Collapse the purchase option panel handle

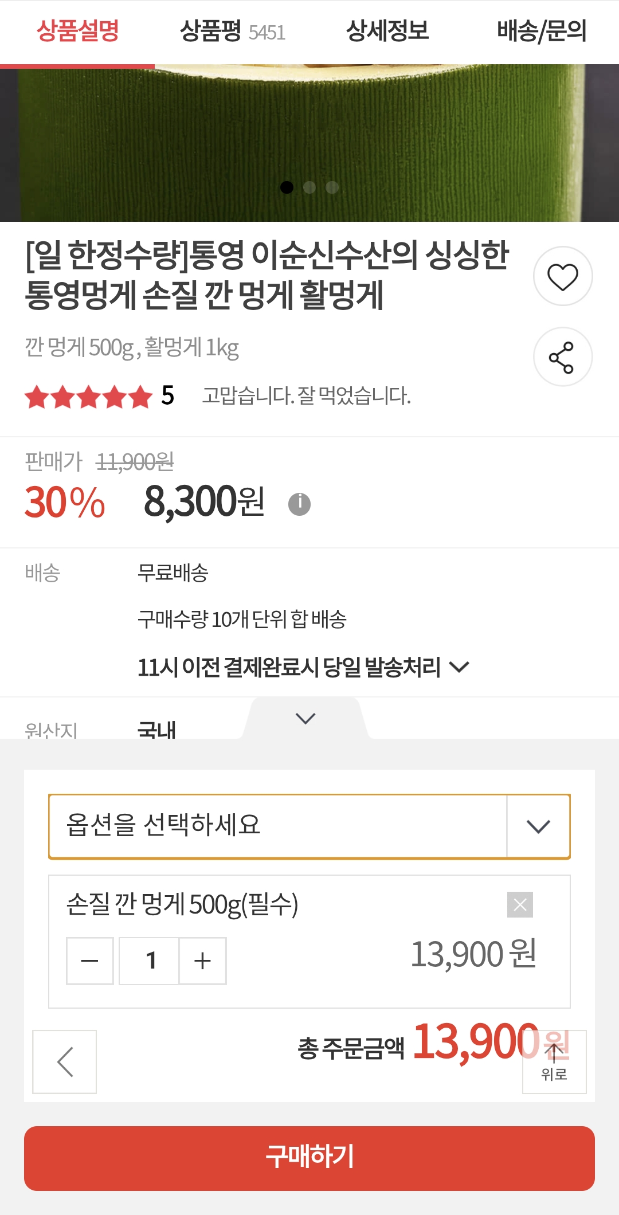pos(305,718)
